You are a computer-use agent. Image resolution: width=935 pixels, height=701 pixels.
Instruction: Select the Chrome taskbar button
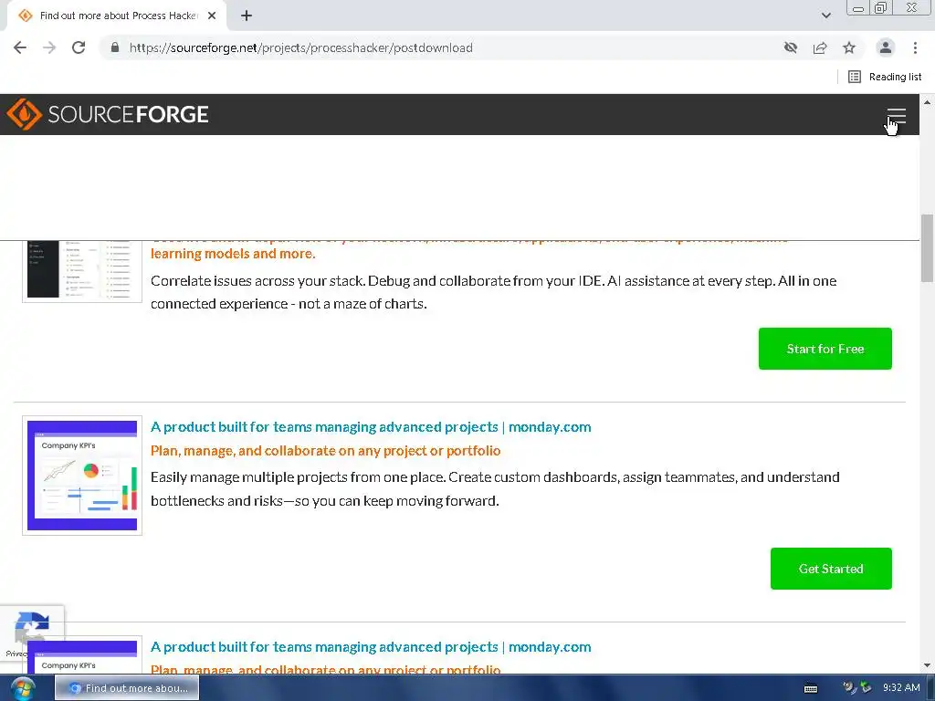[127, 688]
